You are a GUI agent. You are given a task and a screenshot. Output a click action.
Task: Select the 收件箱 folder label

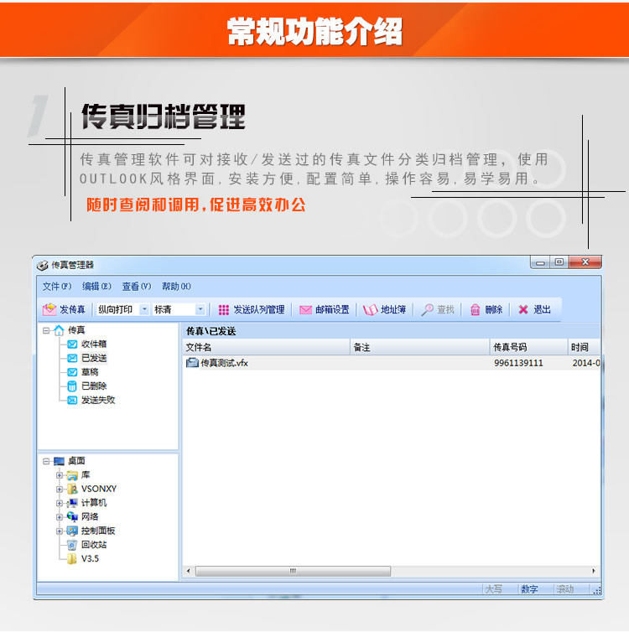pyautogui.click(x=94, y=344)
